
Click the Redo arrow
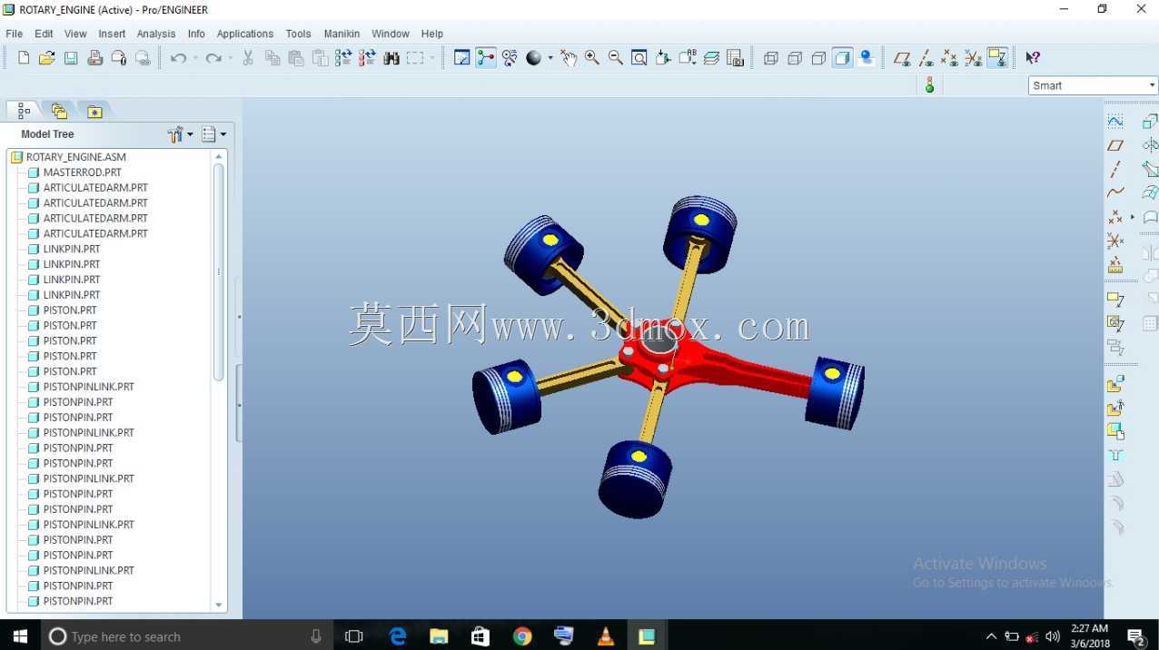pos(213,58)
